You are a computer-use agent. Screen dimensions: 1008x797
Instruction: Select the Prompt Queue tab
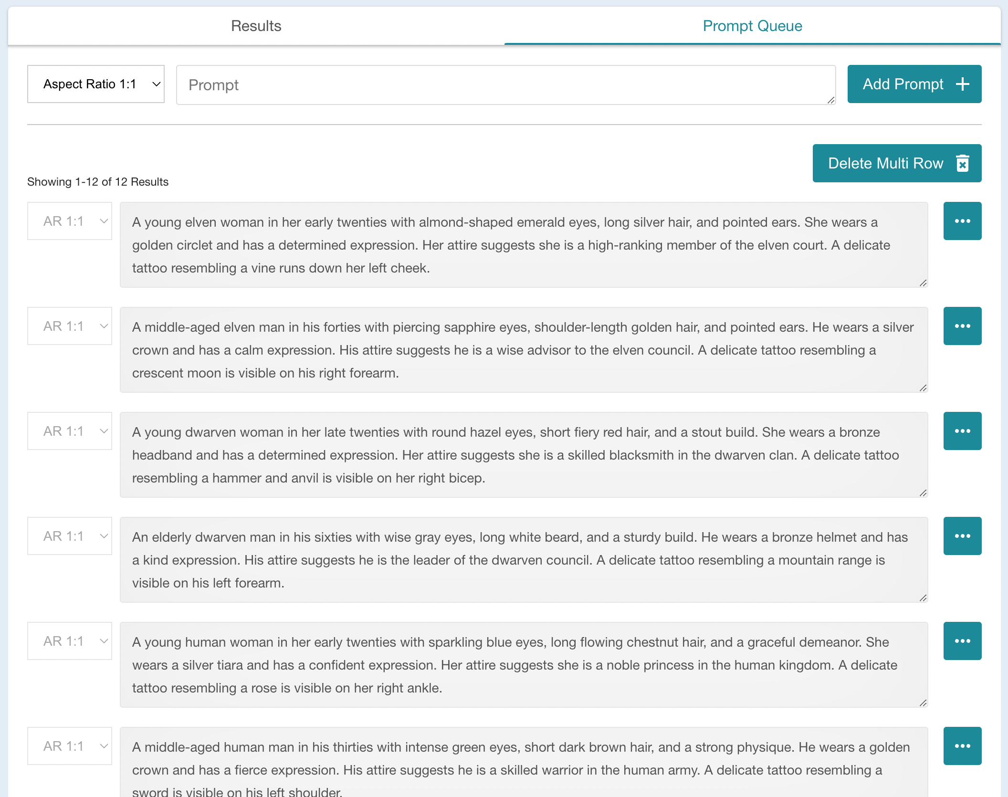(x=752, y=26)
